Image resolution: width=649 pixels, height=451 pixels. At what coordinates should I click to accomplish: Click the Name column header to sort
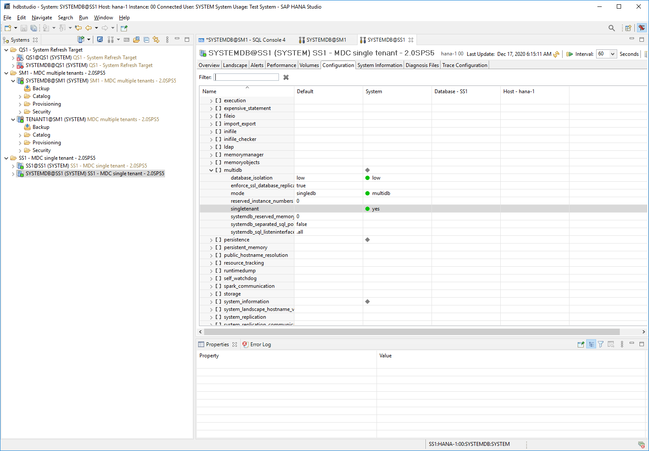click(x=209, y=91)
